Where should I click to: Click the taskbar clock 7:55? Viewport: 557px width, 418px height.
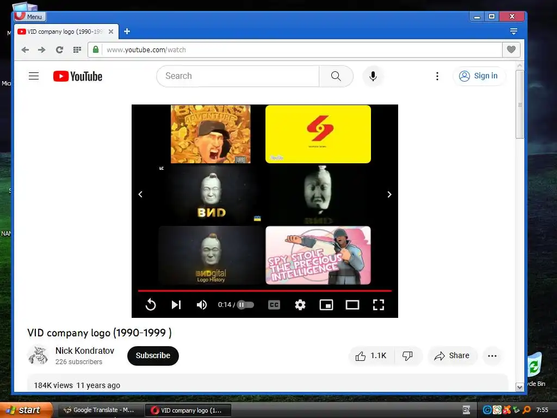pyautogui.click(x=542, y=410)
